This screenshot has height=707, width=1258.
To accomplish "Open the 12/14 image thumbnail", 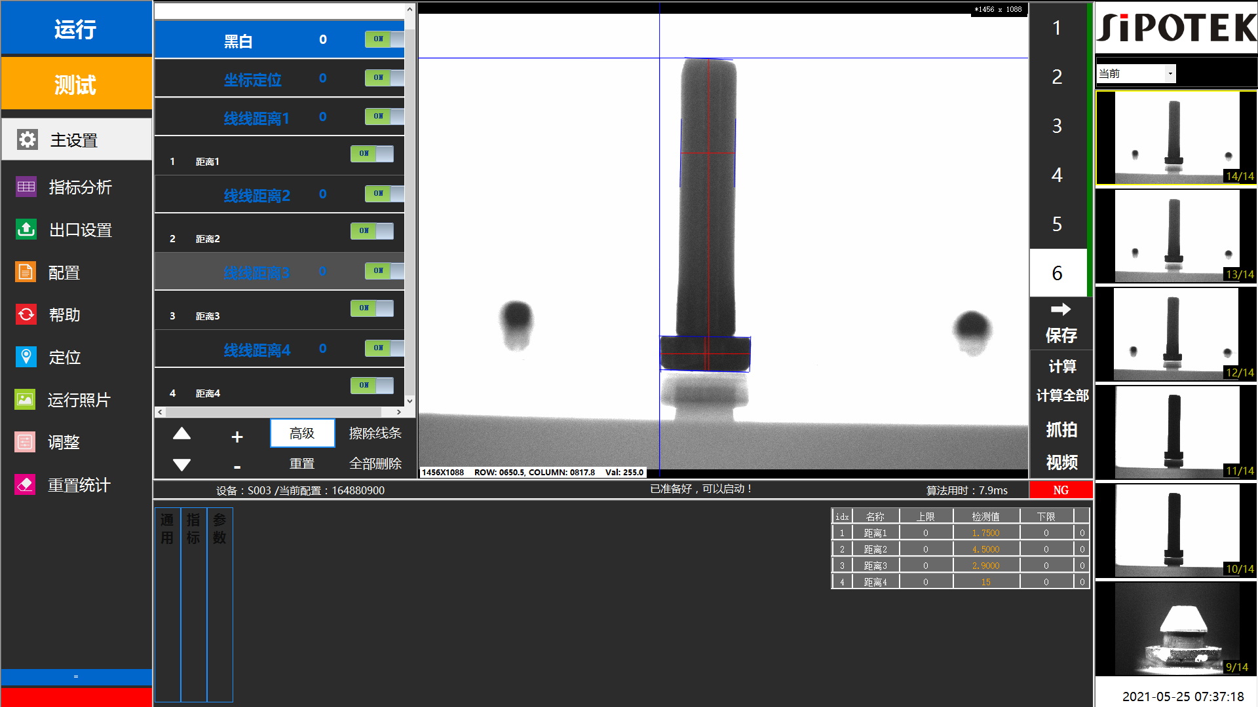I will tap(1175, 335).
